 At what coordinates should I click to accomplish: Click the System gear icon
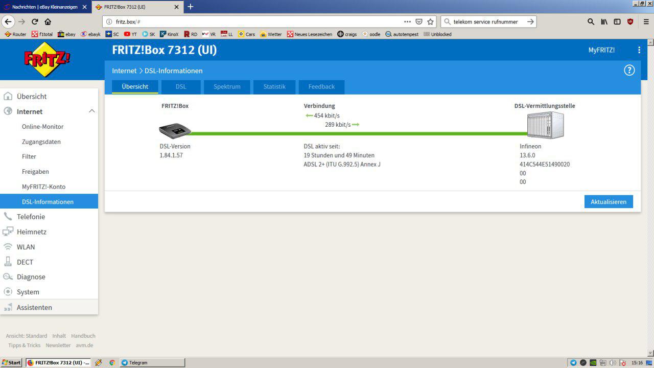tap(8, 292)
